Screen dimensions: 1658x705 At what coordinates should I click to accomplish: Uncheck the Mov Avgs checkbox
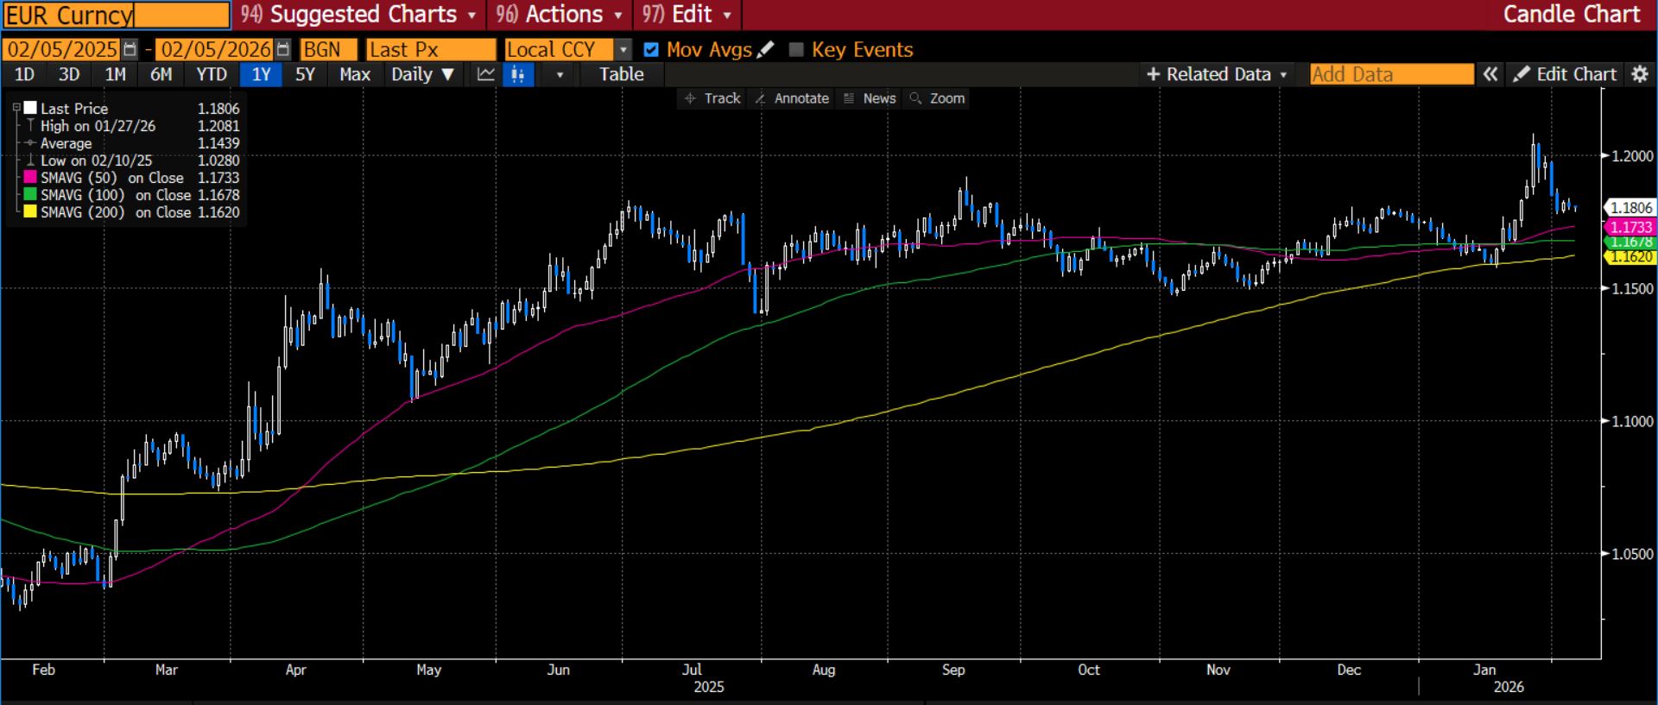(x=651, y=50)
